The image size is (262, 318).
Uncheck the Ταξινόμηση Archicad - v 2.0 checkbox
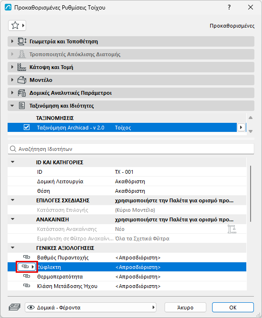(27, 128)
